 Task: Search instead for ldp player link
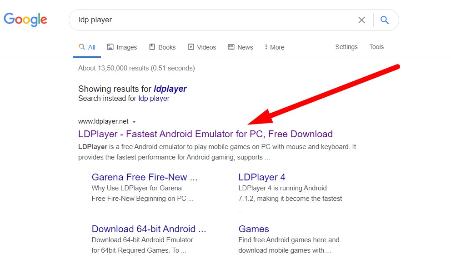[154, 98]
